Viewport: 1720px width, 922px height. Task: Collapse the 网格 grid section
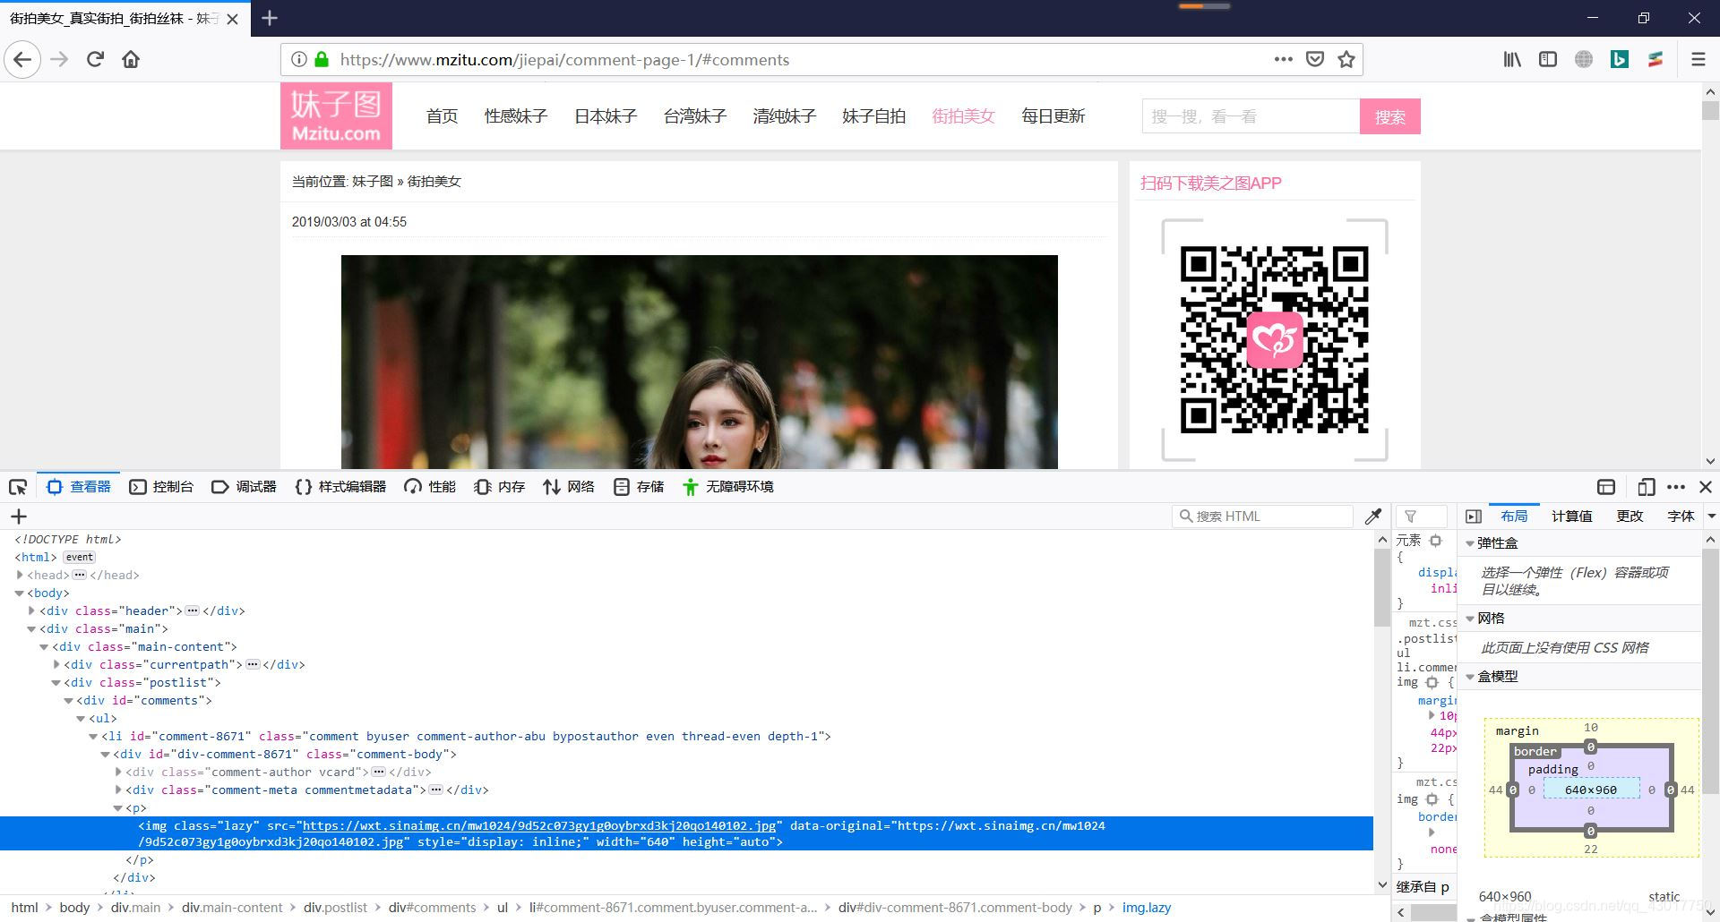pyautogui.click(x=1470, y=619)
